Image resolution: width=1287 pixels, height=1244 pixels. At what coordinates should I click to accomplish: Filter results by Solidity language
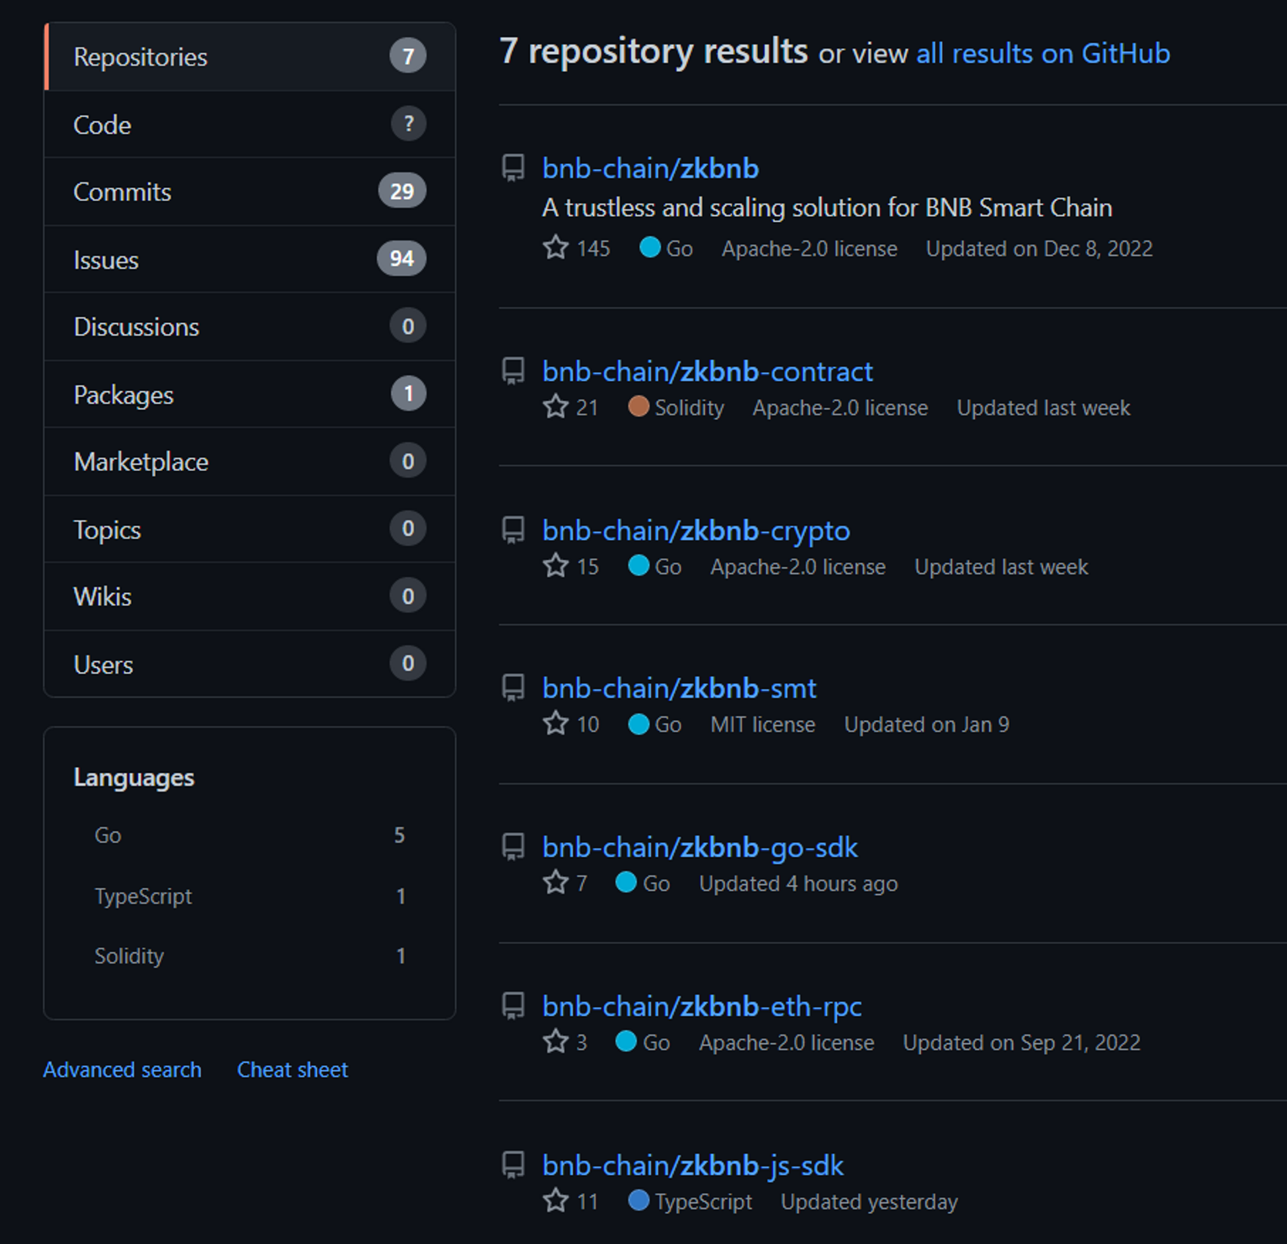(x=129, y=956)
